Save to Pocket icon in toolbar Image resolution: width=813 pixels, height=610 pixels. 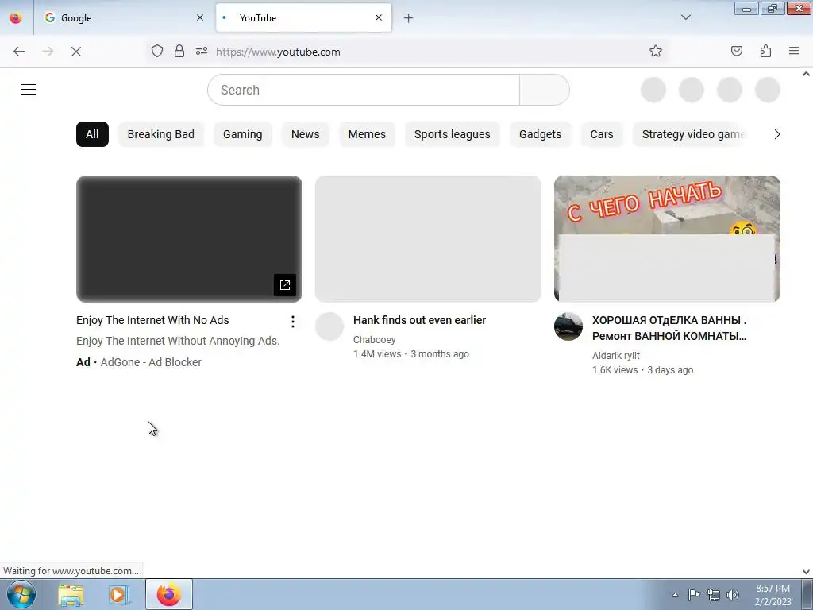pos(737,51)
